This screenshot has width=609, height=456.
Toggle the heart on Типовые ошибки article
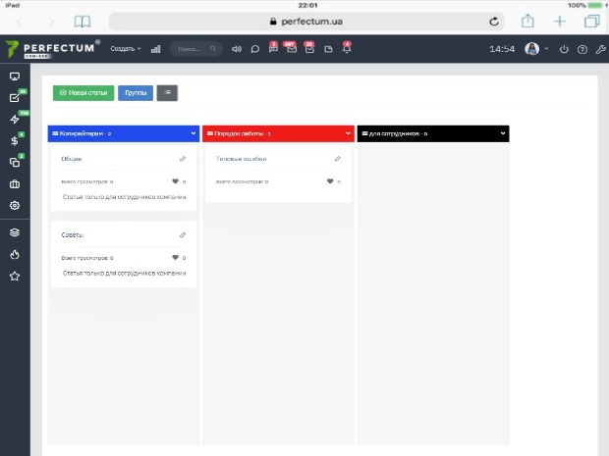(330, 181)
